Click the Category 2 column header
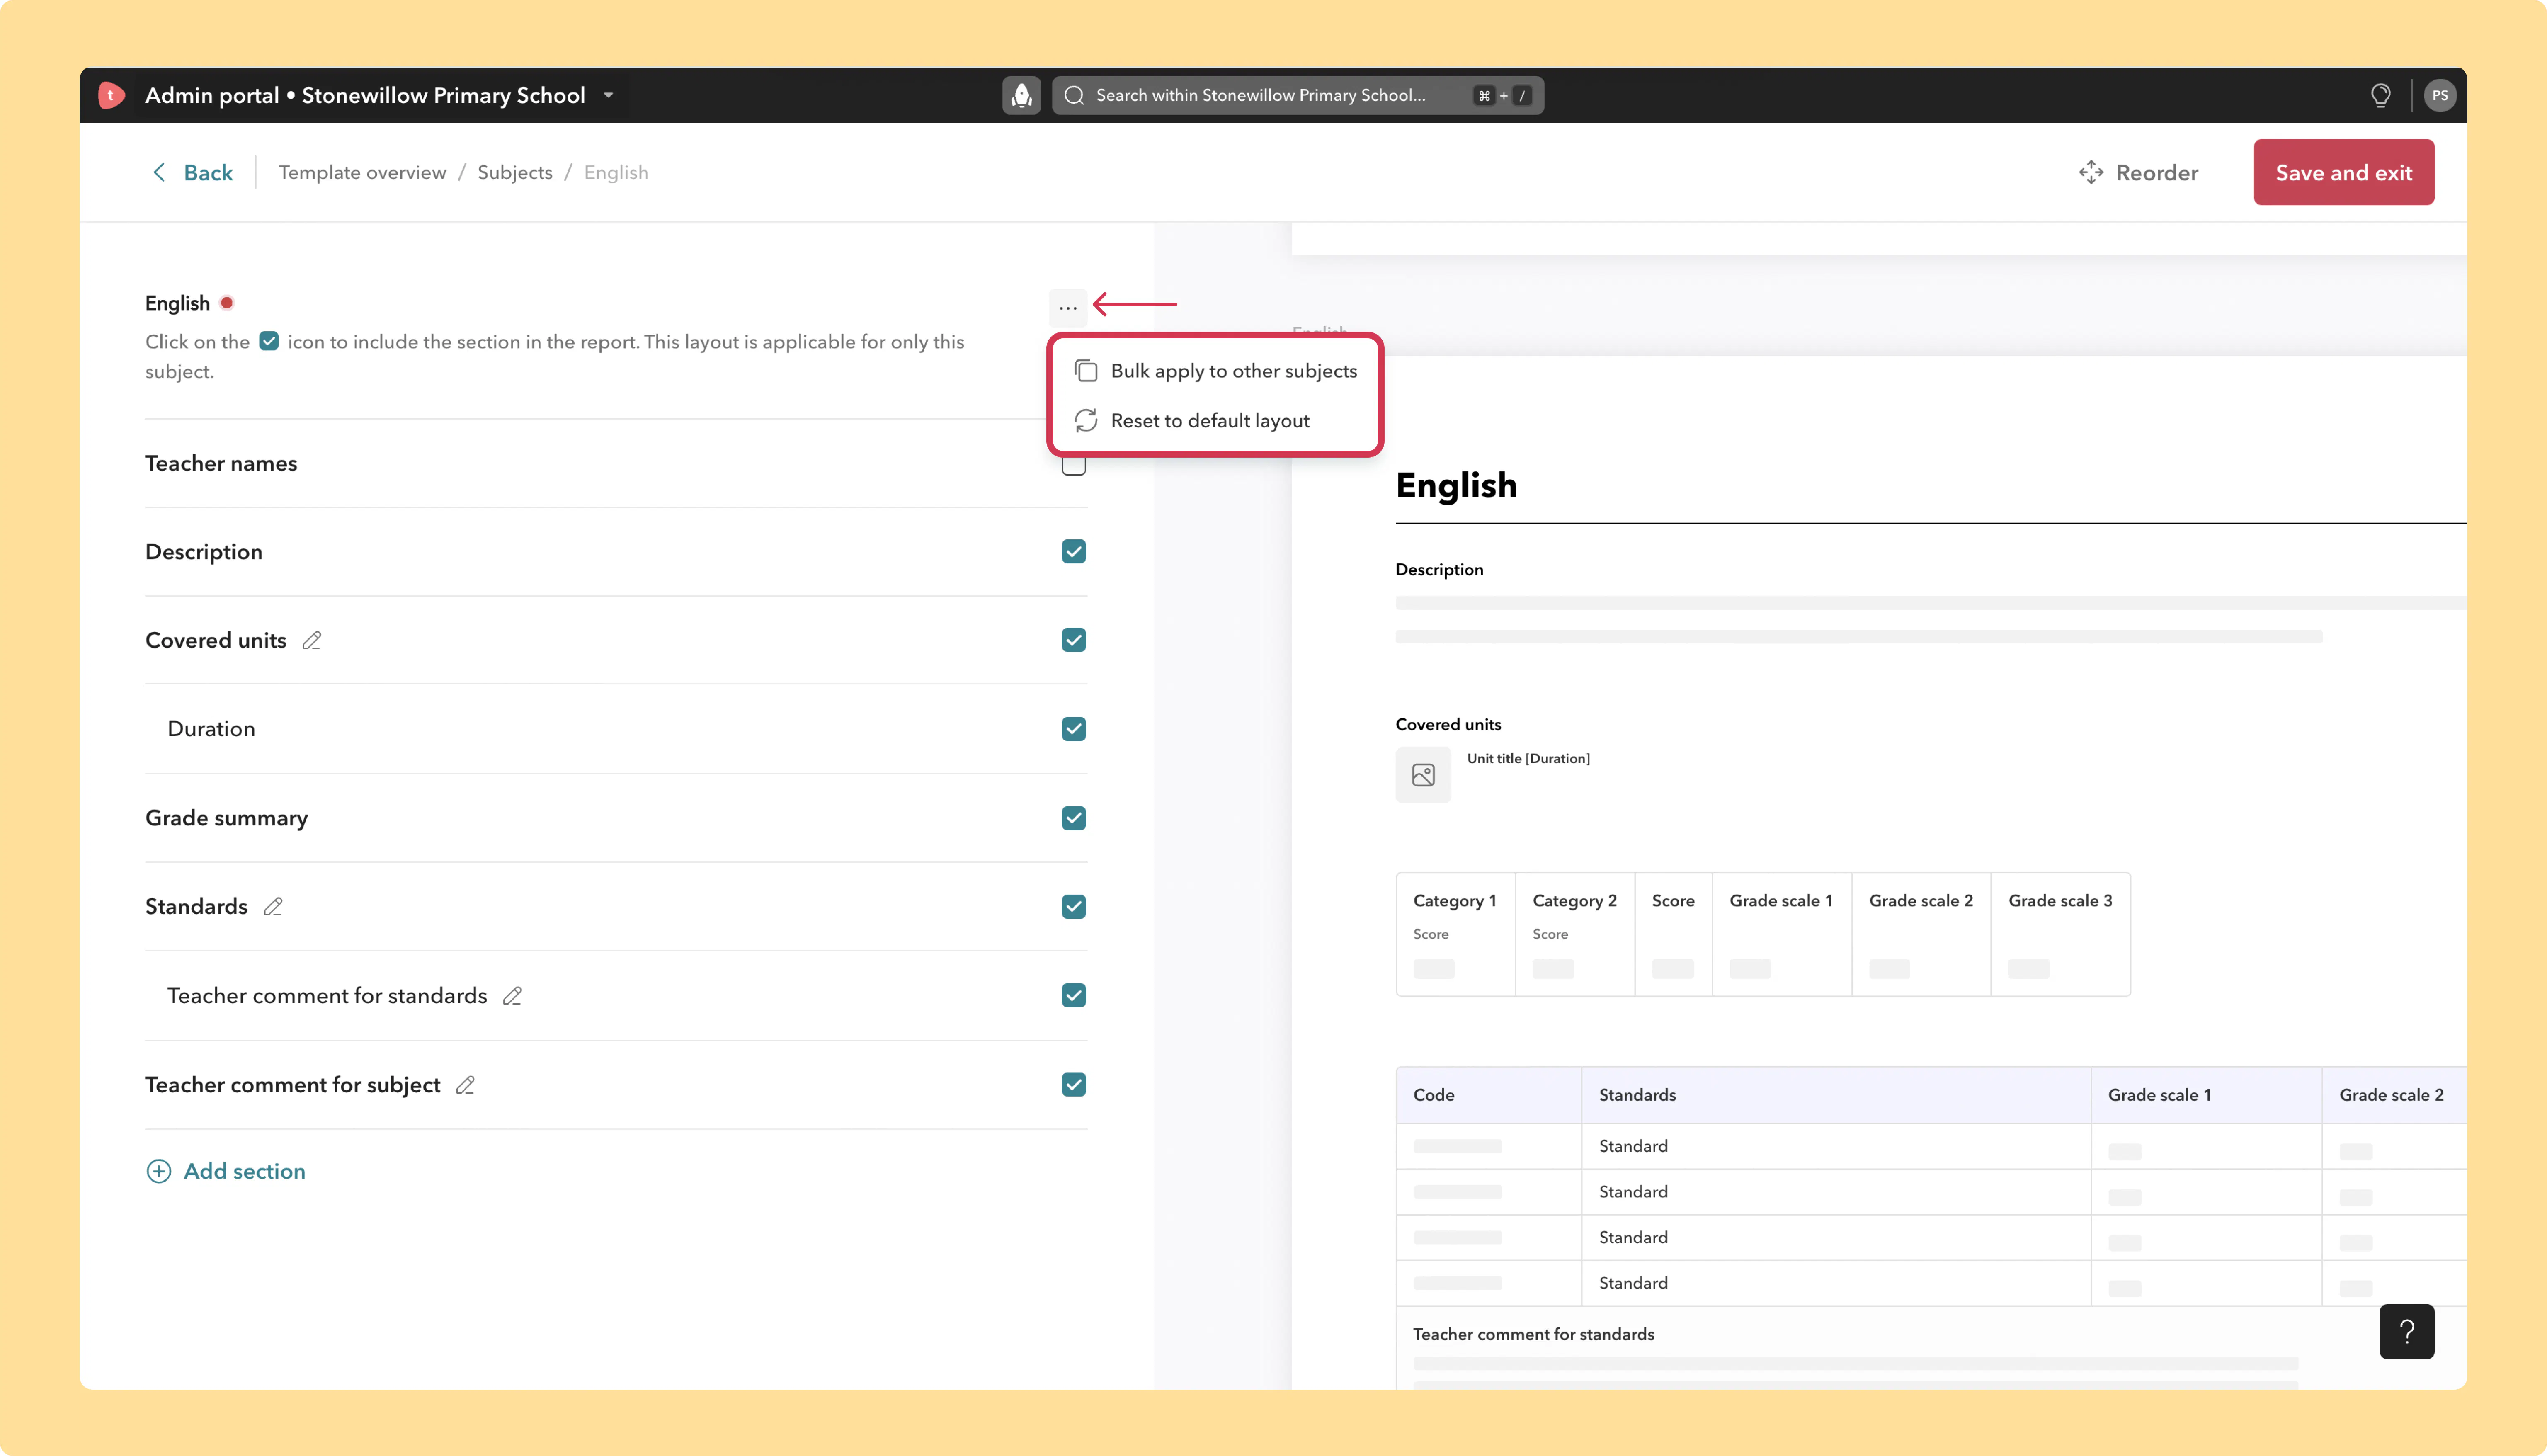Screen dimensions: 2547x1456 point(1574,901)
